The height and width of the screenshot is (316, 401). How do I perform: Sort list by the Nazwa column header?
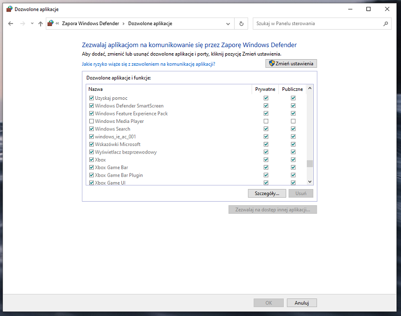[x=169, y=89]
